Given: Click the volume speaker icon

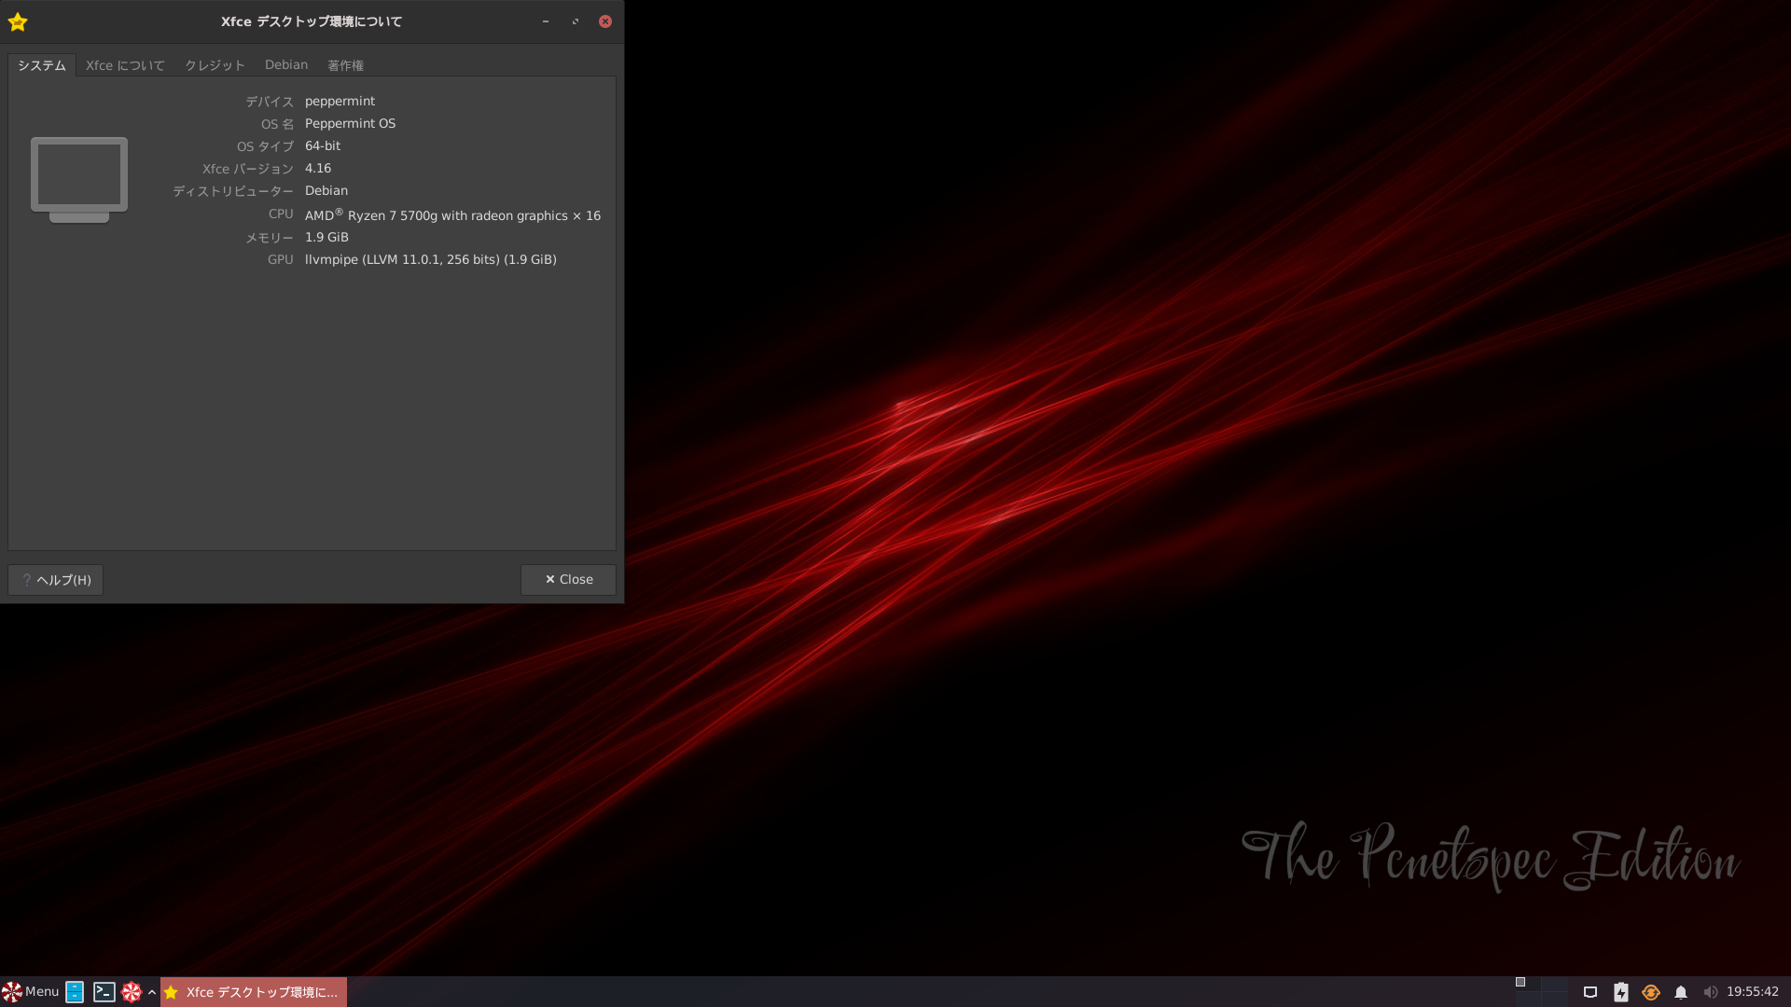Looking at the screenshot, I should tap(1710, 992).
